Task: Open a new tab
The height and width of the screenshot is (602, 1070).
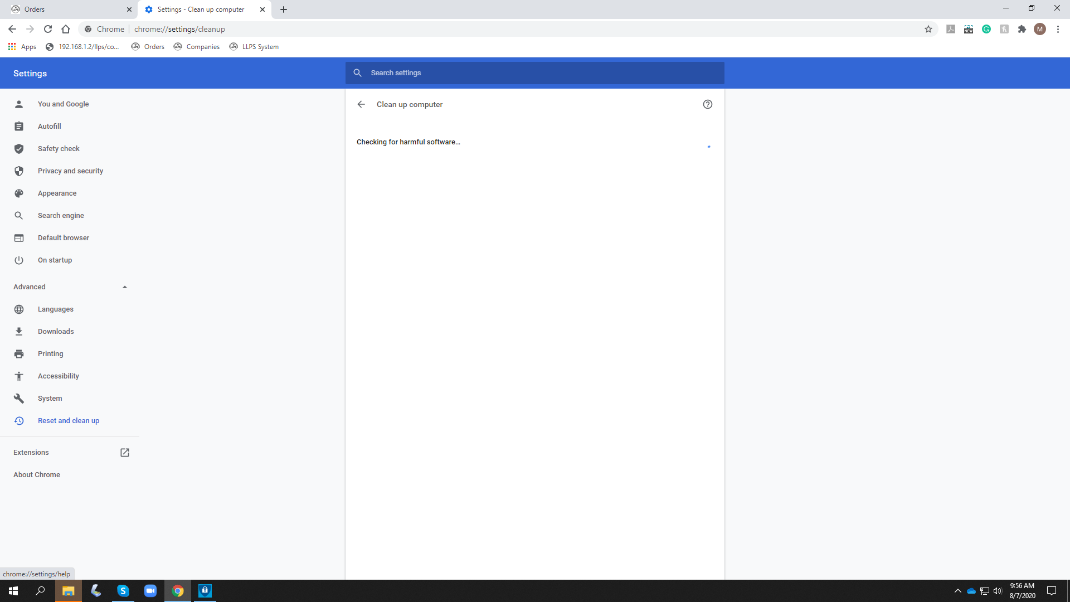Action: [x=284, y=9]
